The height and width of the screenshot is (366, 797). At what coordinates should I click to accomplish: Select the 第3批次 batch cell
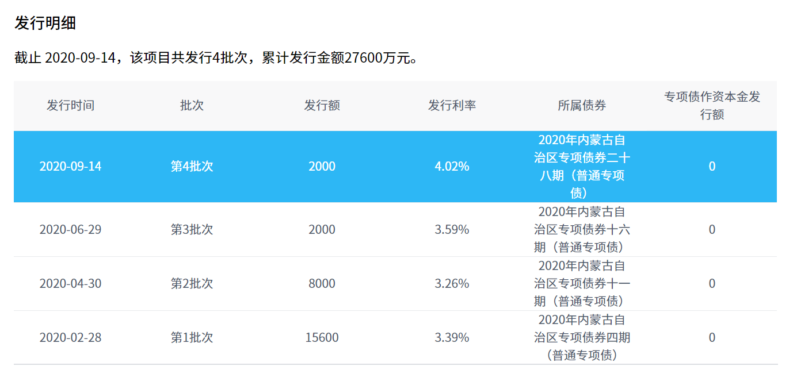tap(192, 230)
